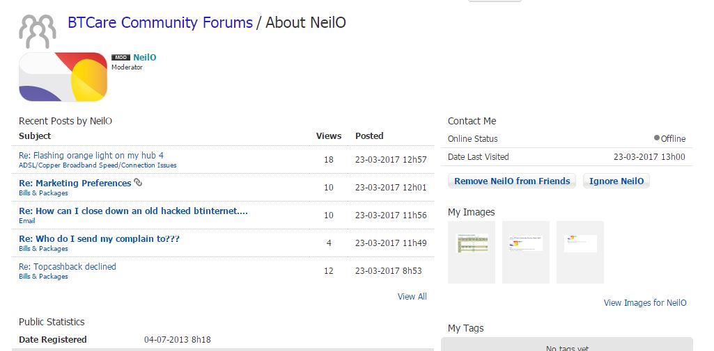Click posted time 23-03-2017 11h56
The width and height of the screenshot is (714, 351).
(x=391, y=215)
